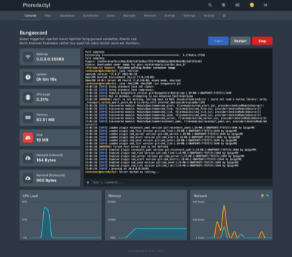This screenshot has height=257, width=292.
Task: Click the blue spike in CPU Load chart
Action: click(46, 223)
